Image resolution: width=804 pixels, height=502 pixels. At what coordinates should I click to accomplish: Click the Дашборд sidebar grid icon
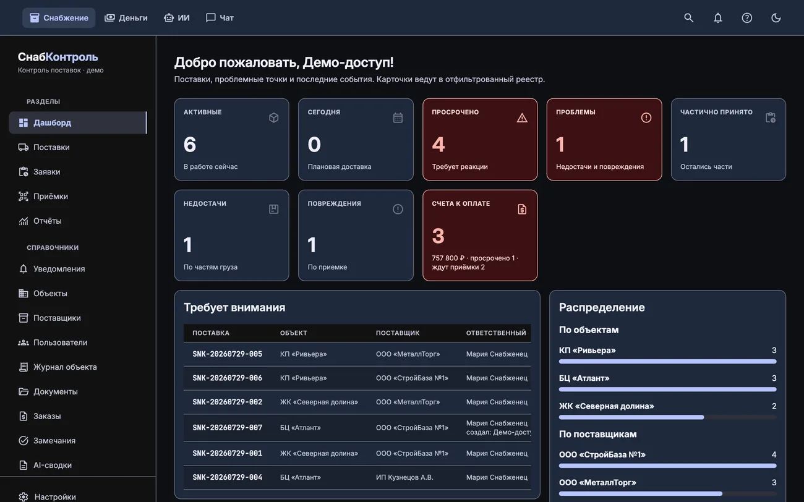pos(24,122)
